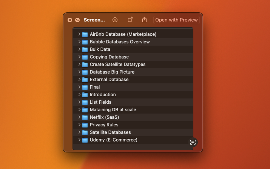Viewport: 270px width, 169px height.
Task: Select the 'Final' folder name
Action: click(x=95, y=87)
